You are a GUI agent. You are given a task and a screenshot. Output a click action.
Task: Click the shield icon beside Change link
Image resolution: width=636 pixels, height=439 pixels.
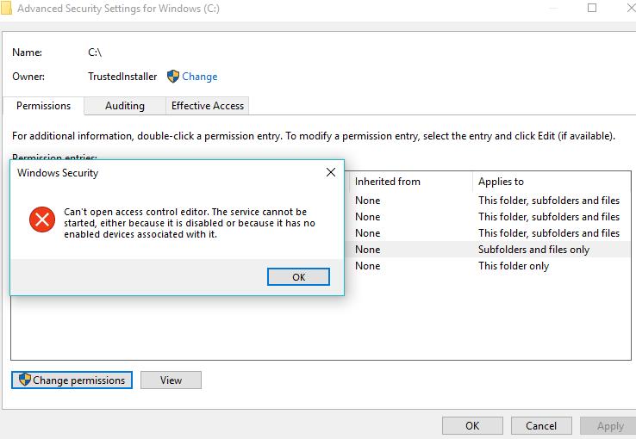click(173, 76)
